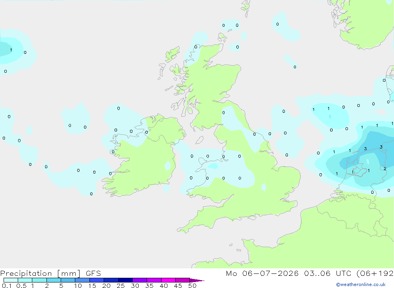Screen dimensions: 394x288
Task: Click the 'Mo 06-07-2026 03..06 UTC' timestamp text
Action: point(290,273)
